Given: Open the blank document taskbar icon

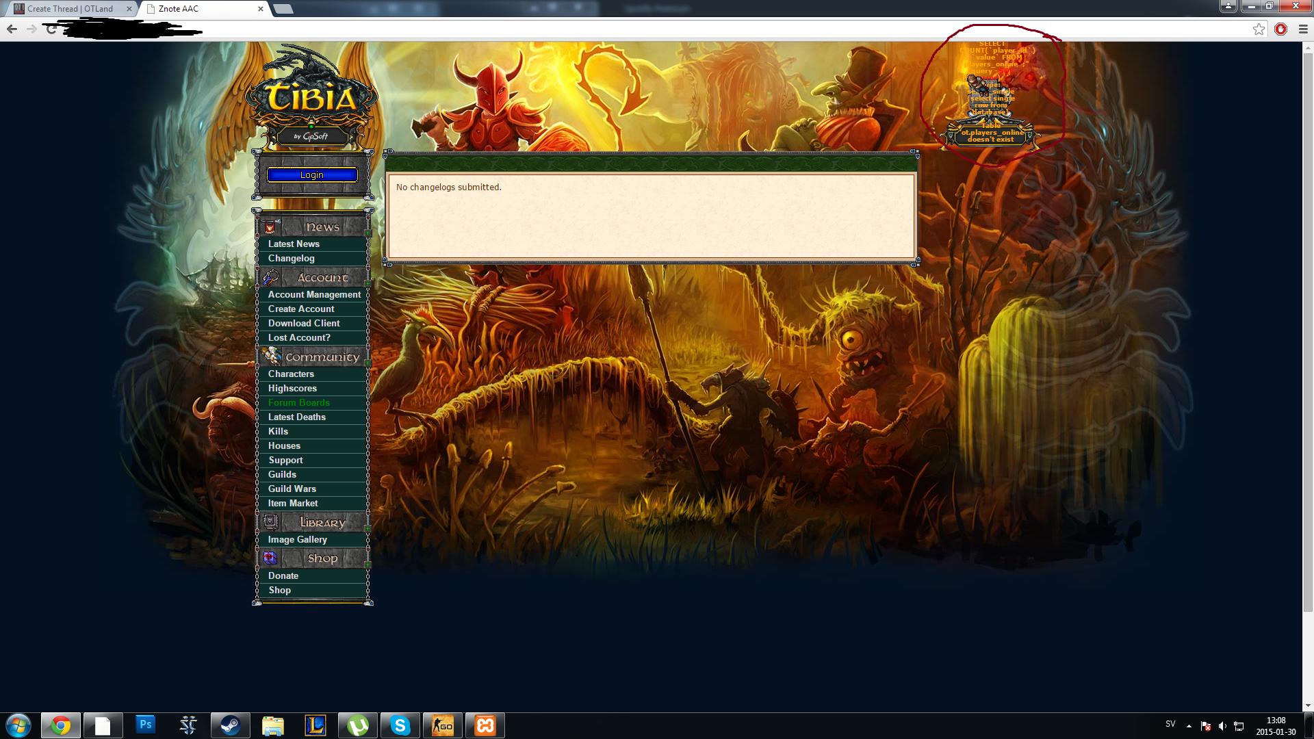Looking at the screenshot, I should (103, 725).
